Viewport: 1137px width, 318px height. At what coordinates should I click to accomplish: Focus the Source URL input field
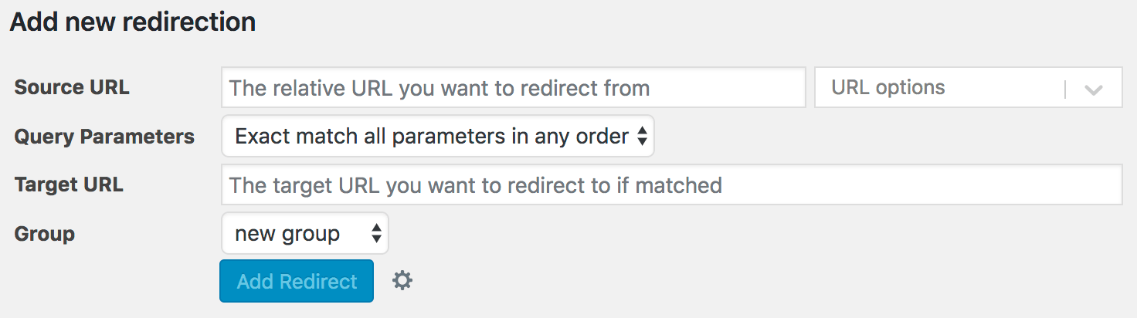pos(513,88)
